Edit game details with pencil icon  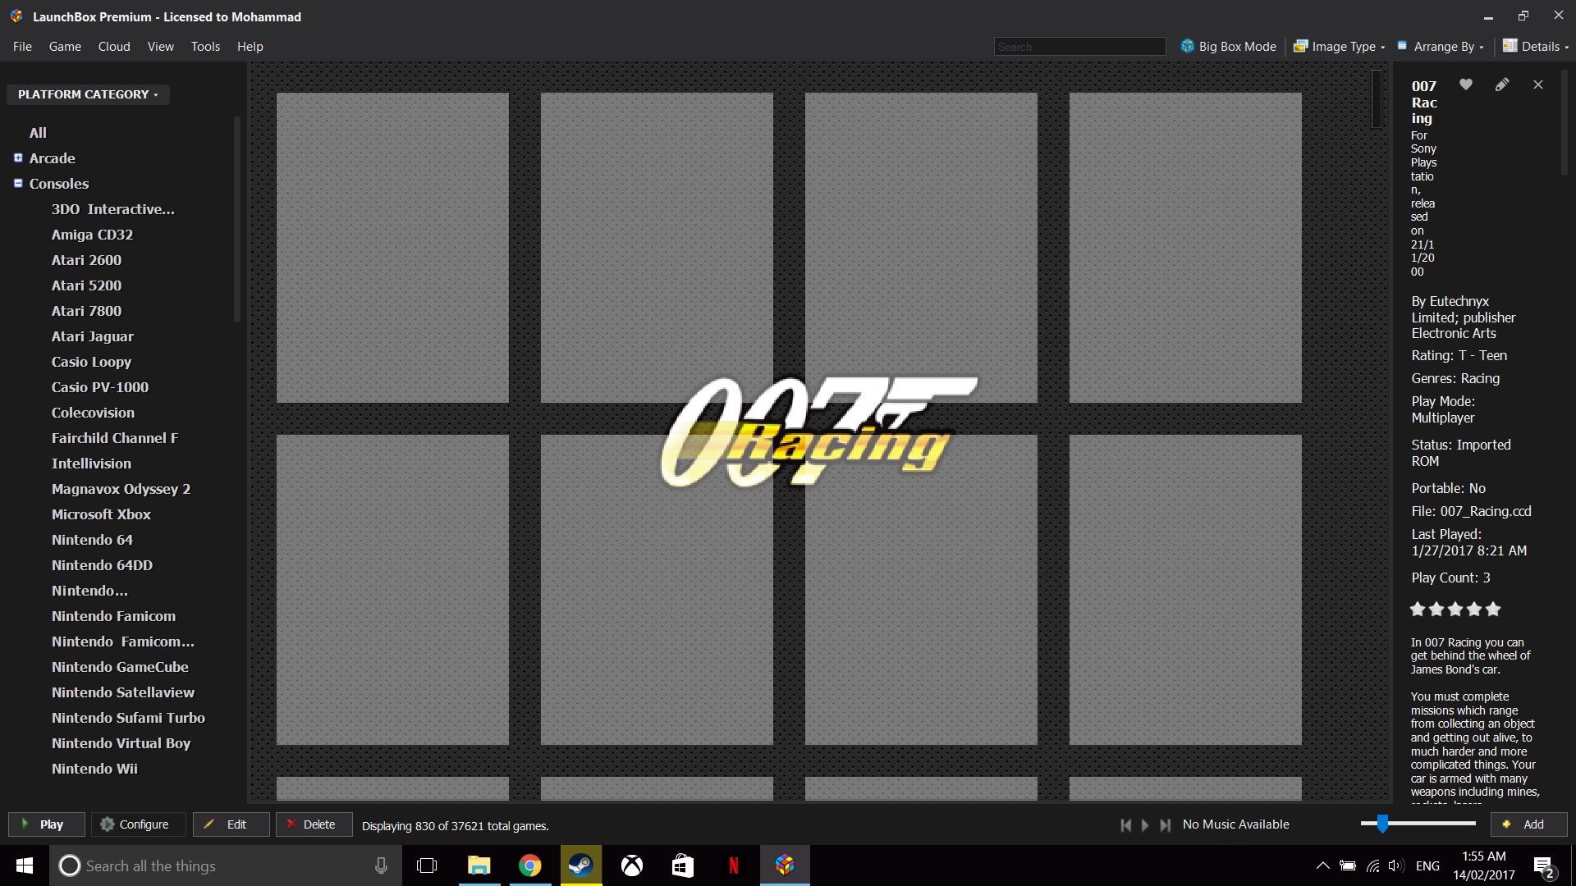point(1501,84)
